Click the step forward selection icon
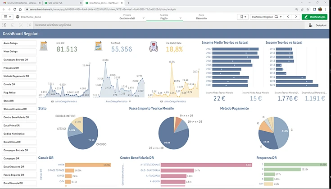The height and width of the screenshot is (189, 331). pos(21,25)
